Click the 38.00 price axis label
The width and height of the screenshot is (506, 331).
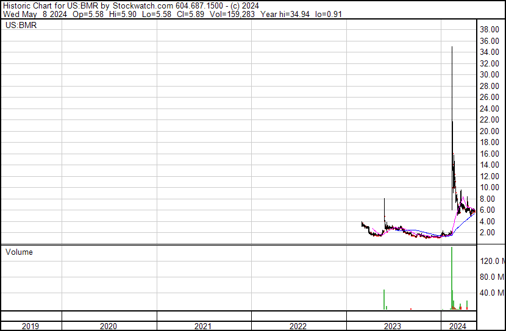pyautogui.click(x=489, y=30)
